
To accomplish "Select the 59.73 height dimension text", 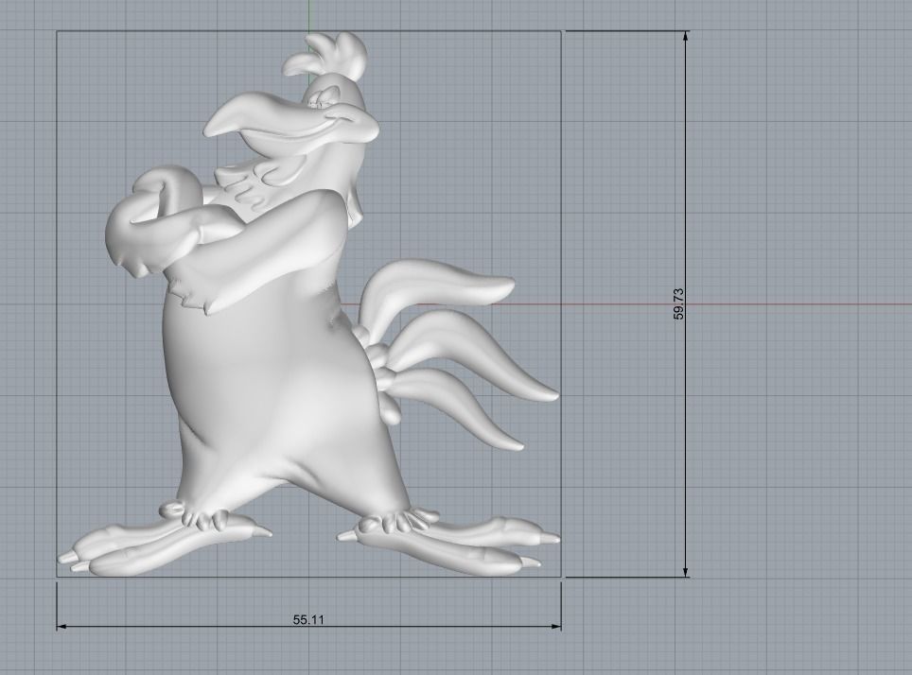I will [678, 304].
